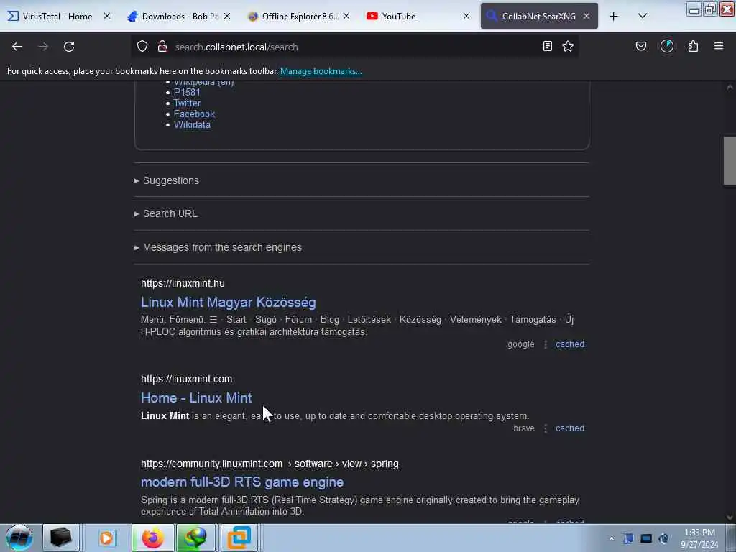Open the Pocket save icon

(x=640, y=47)
